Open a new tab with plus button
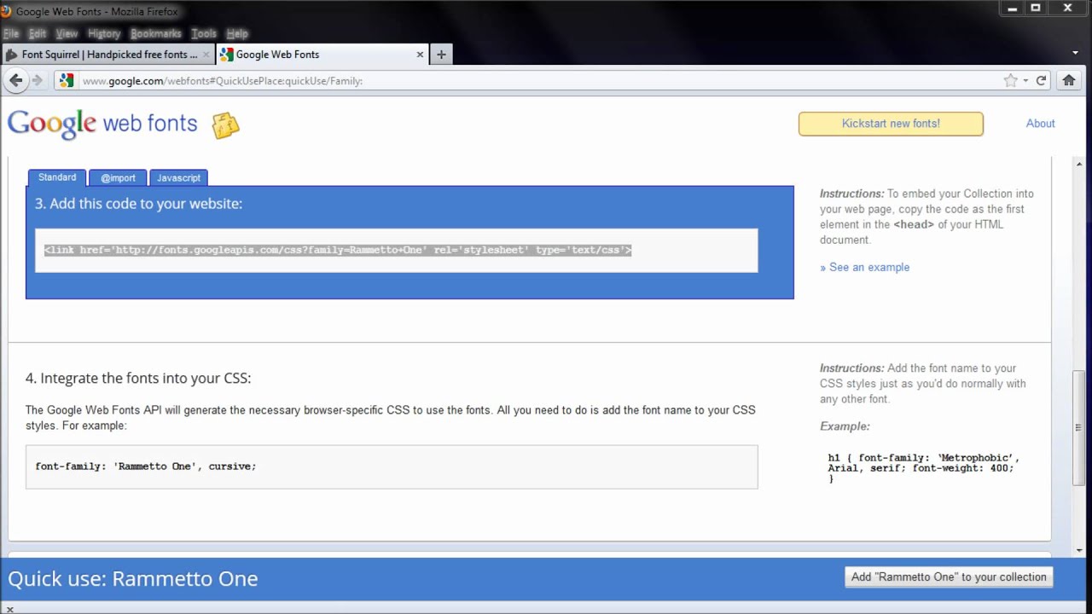 [441, 55]
